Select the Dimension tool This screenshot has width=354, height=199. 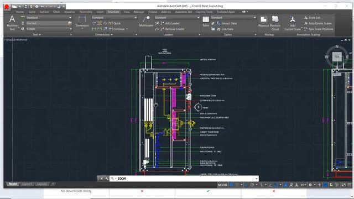pos(82,22)
